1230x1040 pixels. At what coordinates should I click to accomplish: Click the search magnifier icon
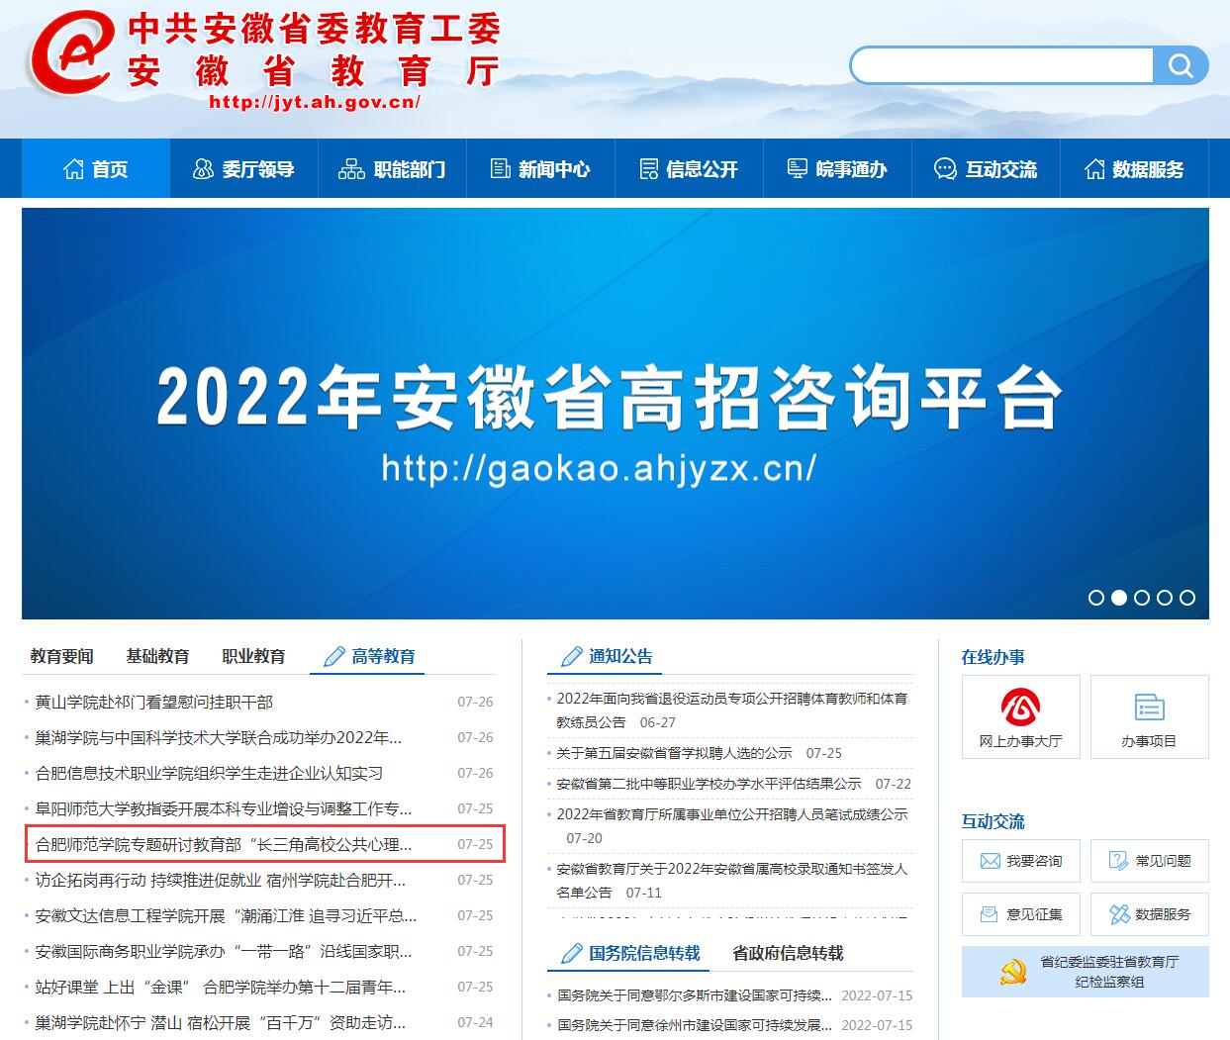pos(1181,66)
